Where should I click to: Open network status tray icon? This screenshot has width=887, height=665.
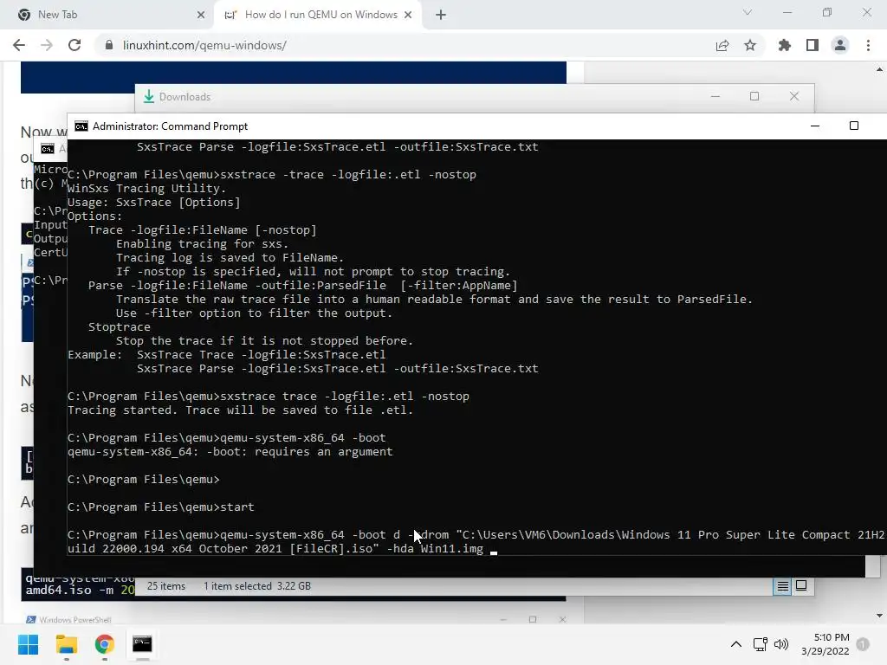pyautogui.click(x=761, y=644)
